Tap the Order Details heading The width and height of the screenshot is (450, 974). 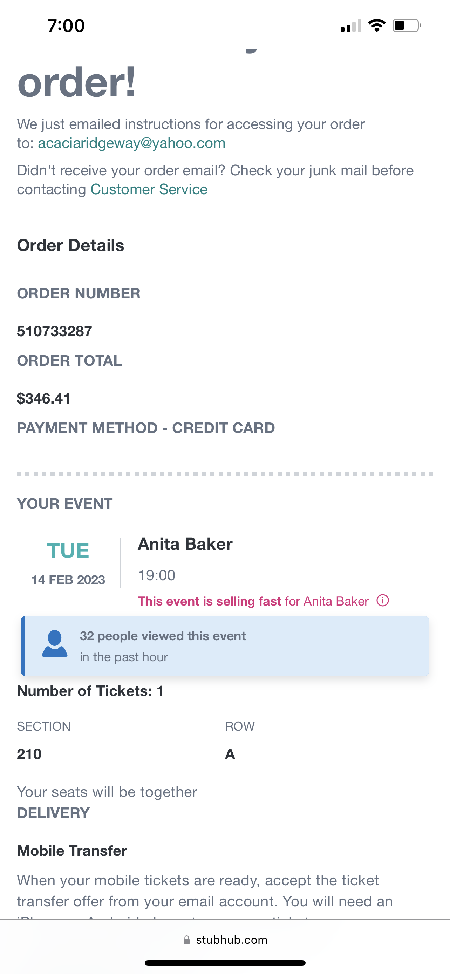71,245
